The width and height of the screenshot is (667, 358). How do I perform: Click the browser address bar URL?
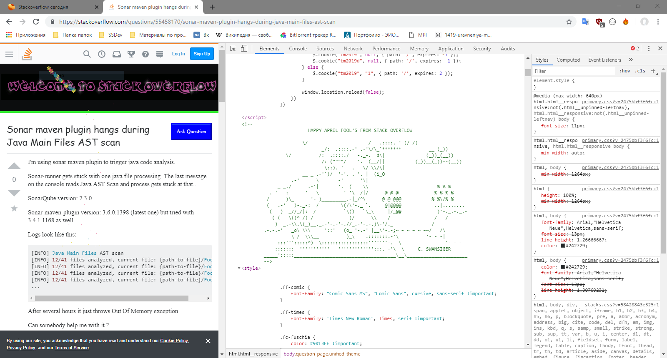[197, 22]
